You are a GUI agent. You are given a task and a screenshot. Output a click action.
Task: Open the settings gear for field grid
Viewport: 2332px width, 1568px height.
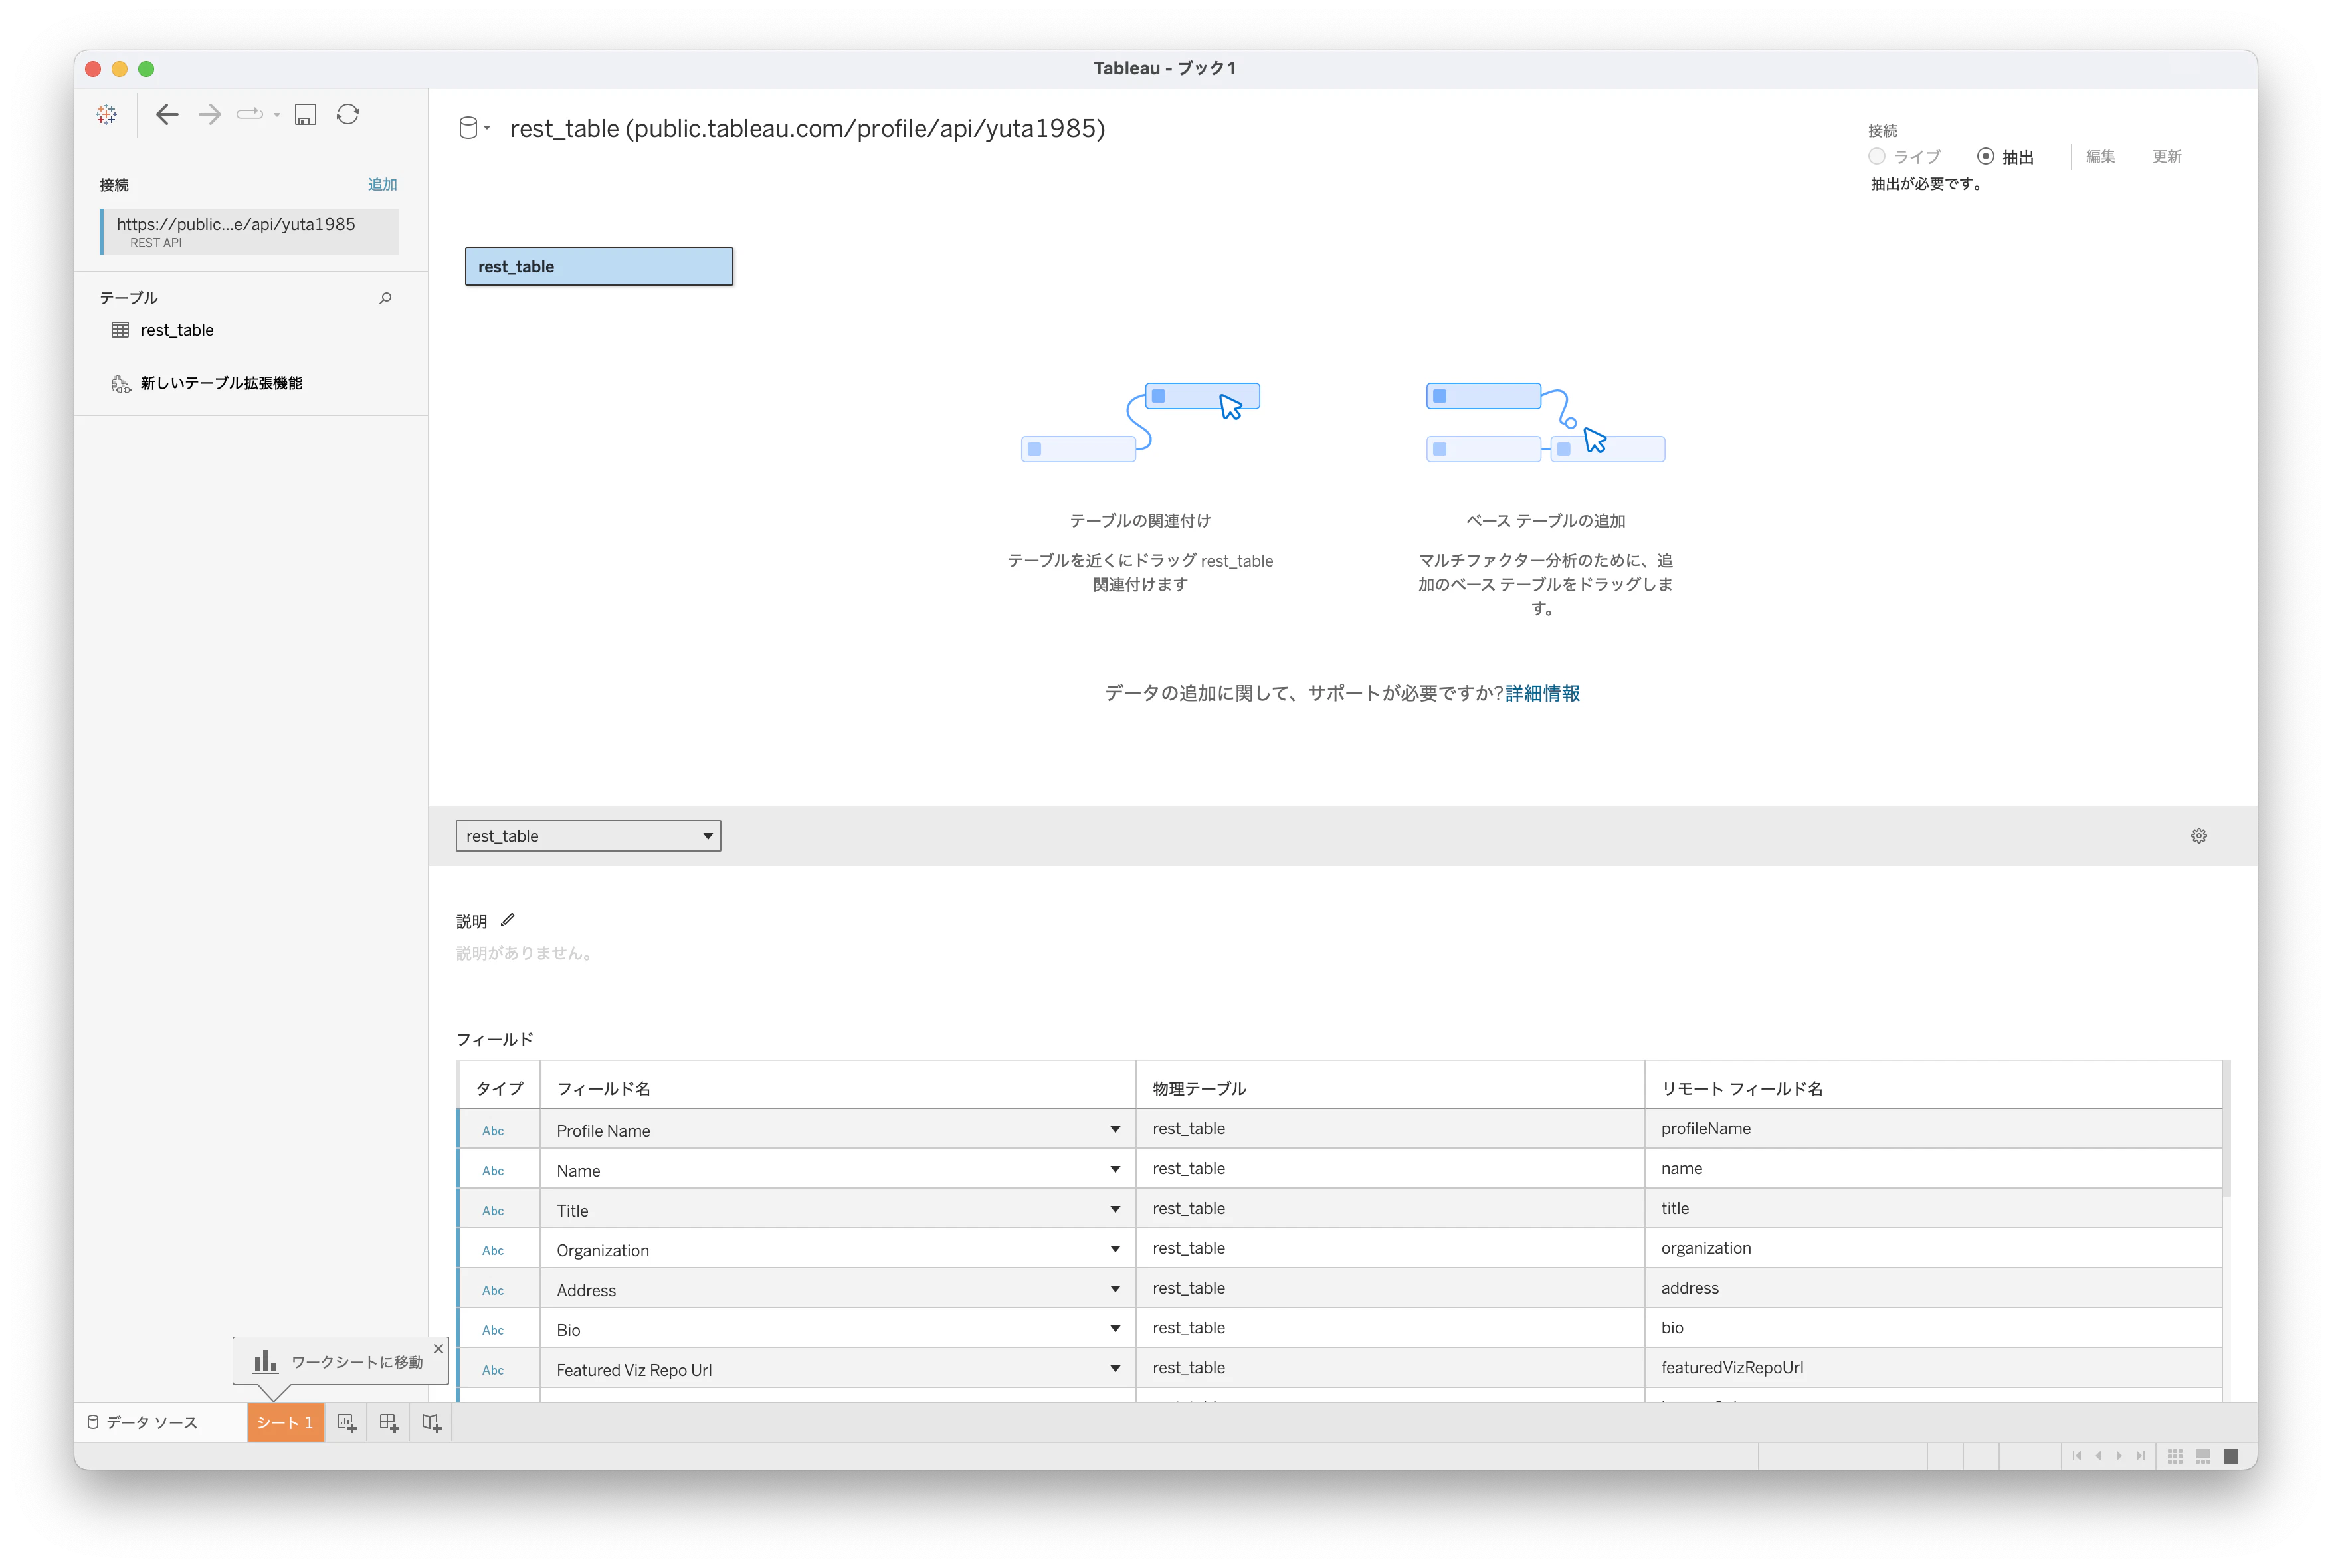(x=2198, y=836)
